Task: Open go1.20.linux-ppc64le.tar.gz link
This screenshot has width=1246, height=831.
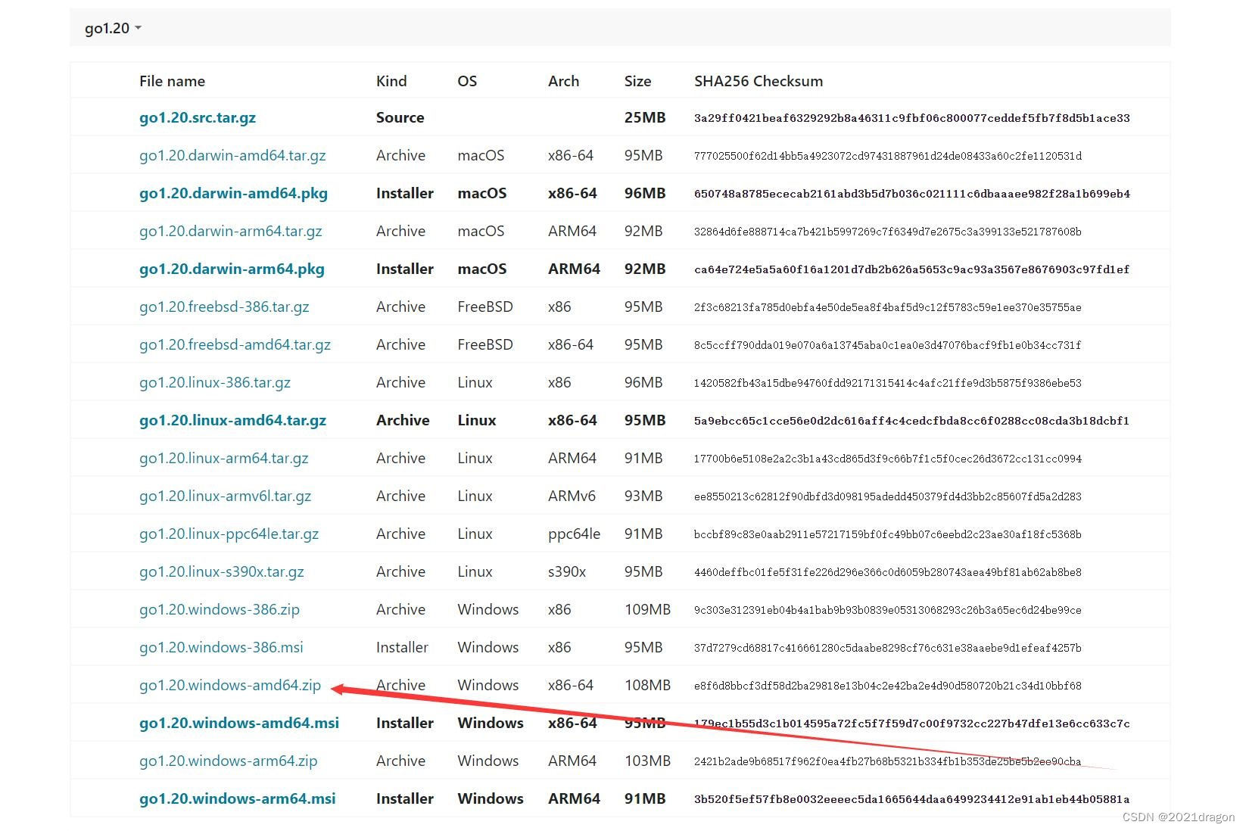Action: [229, 534]
